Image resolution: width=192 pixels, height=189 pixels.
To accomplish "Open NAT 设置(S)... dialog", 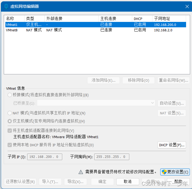I will pos(172,113).
